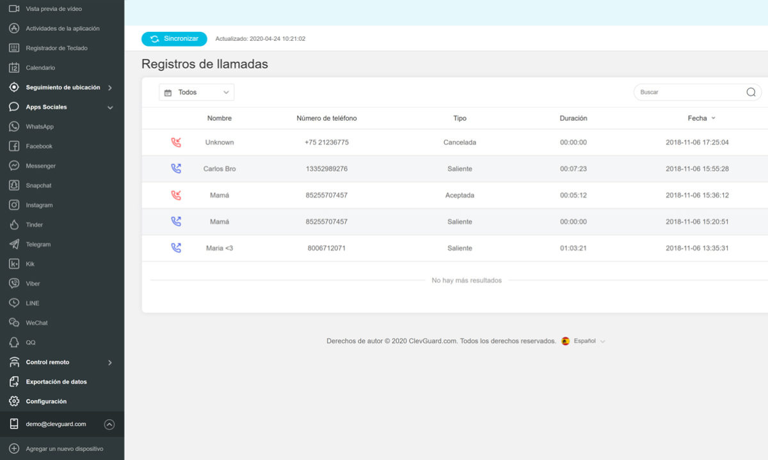Select the Telegram paper plane icon
768x460 pixels.
click(x=14, y=244)
